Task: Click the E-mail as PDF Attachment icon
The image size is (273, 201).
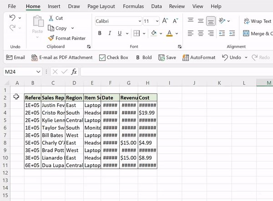Action: point(34,58)
